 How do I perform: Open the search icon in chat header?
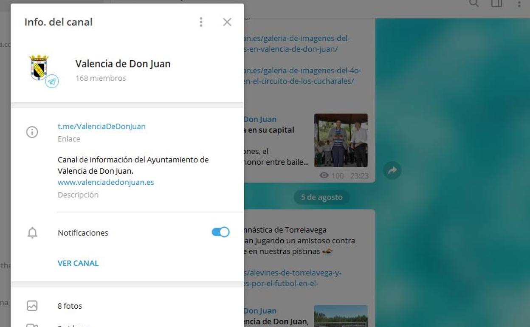(x=474, y=4)
